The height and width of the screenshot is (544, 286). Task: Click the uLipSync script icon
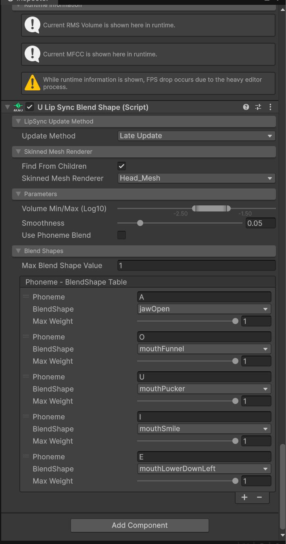point(18,107)
